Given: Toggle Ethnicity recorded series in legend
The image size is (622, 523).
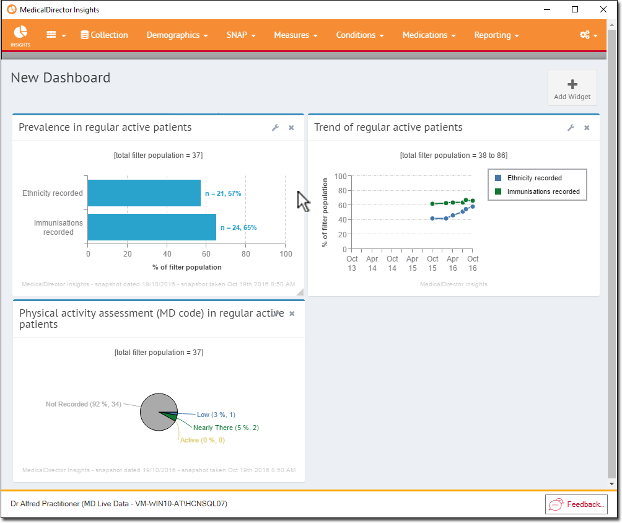Looking at the screenshot, I should [534, 178].
